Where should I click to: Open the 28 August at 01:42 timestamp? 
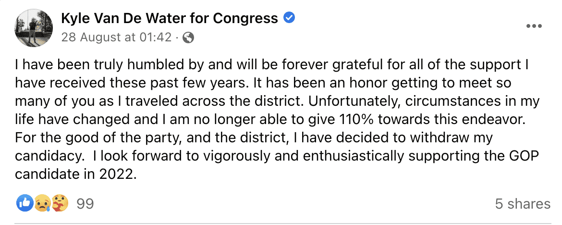[x=116, y=37]
